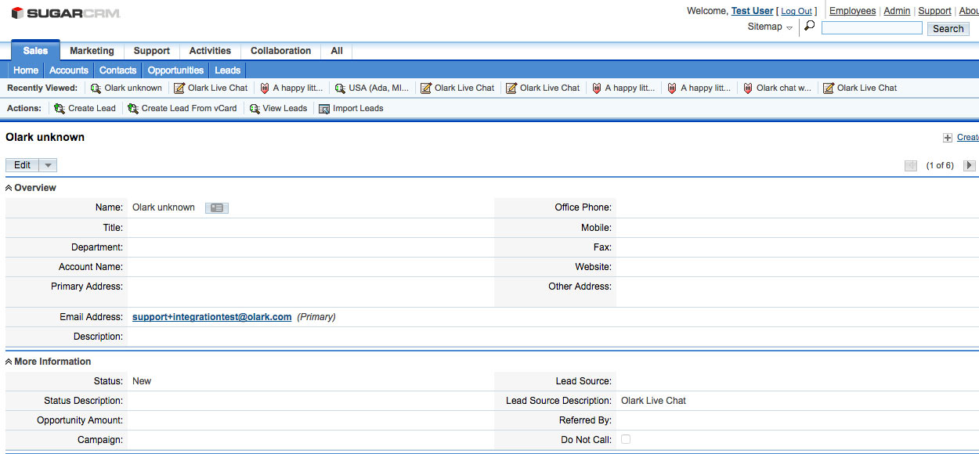Image resolution: width=979 pixels, height=454 pixels.
Task: Click the Create Lead From vCard icon
Action: [x=133, y=109]
